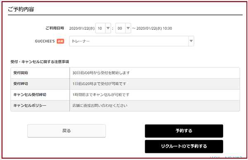Click the ご予約内容 heading

[21, 9]
